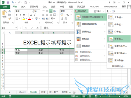
Task: Click the AutoSum sigma icon
Action: [x=108, y=11]
